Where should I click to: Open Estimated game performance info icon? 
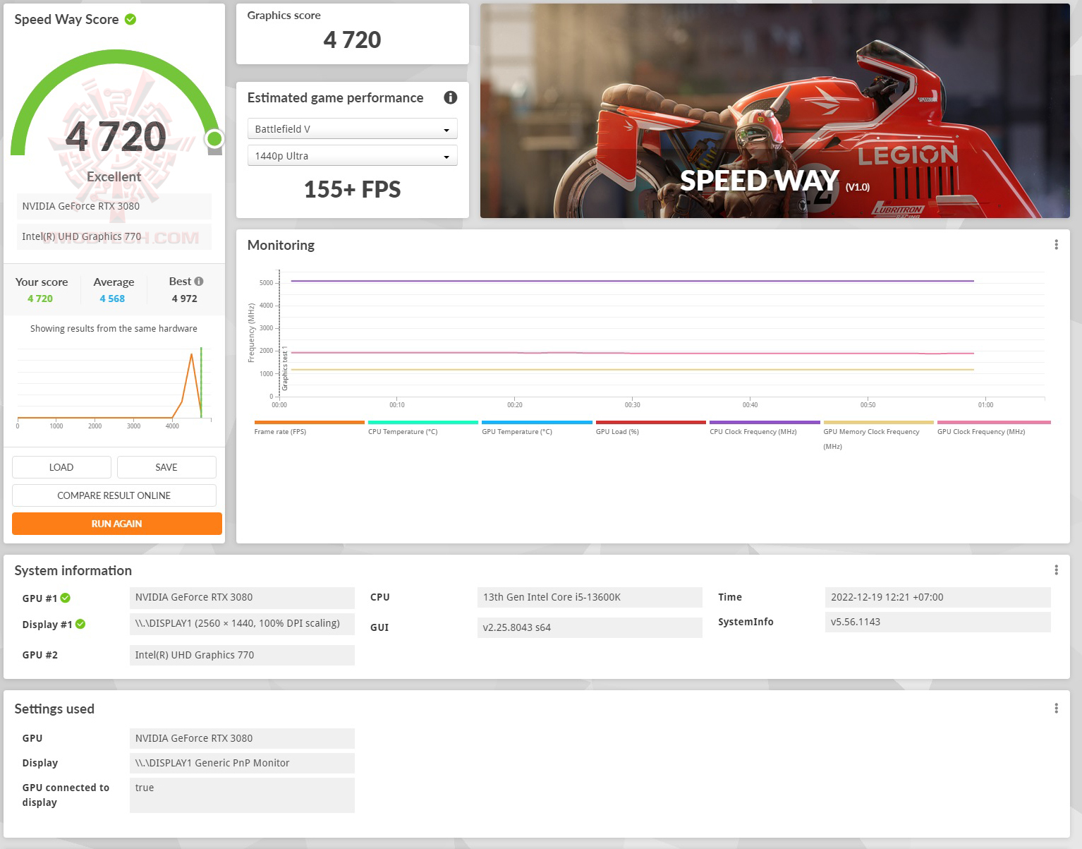(450, 97)
